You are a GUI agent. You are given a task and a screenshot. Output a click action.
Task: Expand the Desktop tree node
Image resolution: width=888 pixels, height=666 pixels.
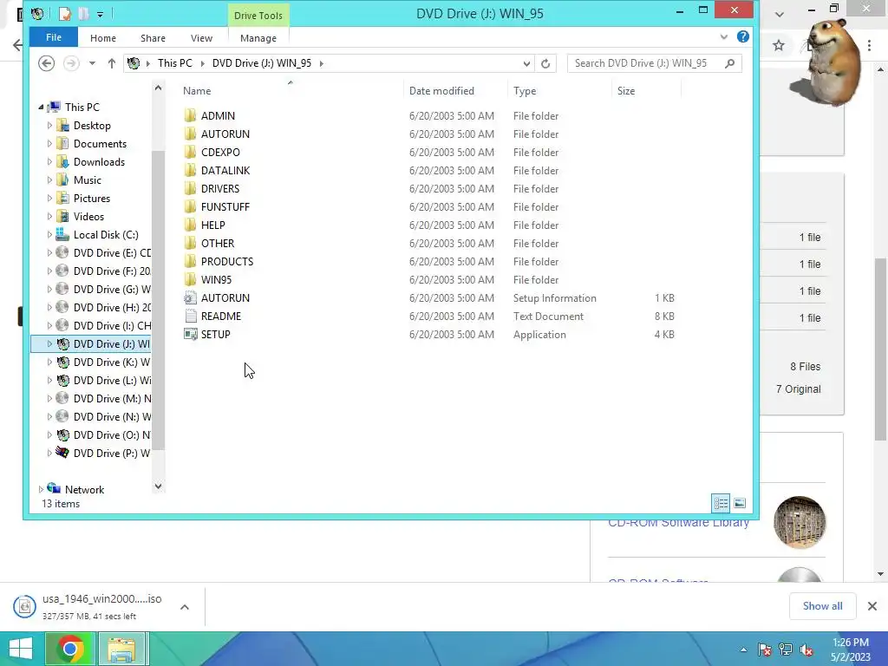(x=49, y=125)
